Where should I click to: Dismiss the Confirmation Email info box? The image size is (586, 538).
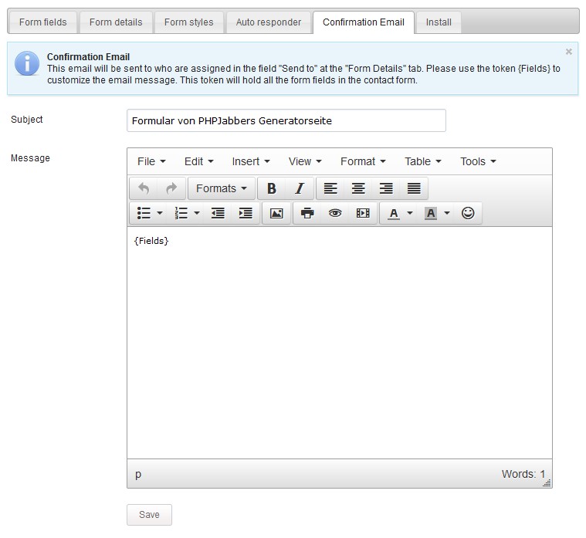(569, 52)
